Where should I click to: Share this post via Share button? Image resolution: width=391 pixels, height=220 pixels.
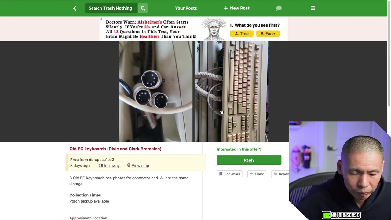[x=257, y=174]
